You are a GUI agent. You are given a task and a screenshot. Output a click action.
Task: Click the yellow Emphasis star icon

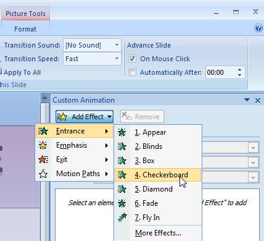click(x=43, y=145)
